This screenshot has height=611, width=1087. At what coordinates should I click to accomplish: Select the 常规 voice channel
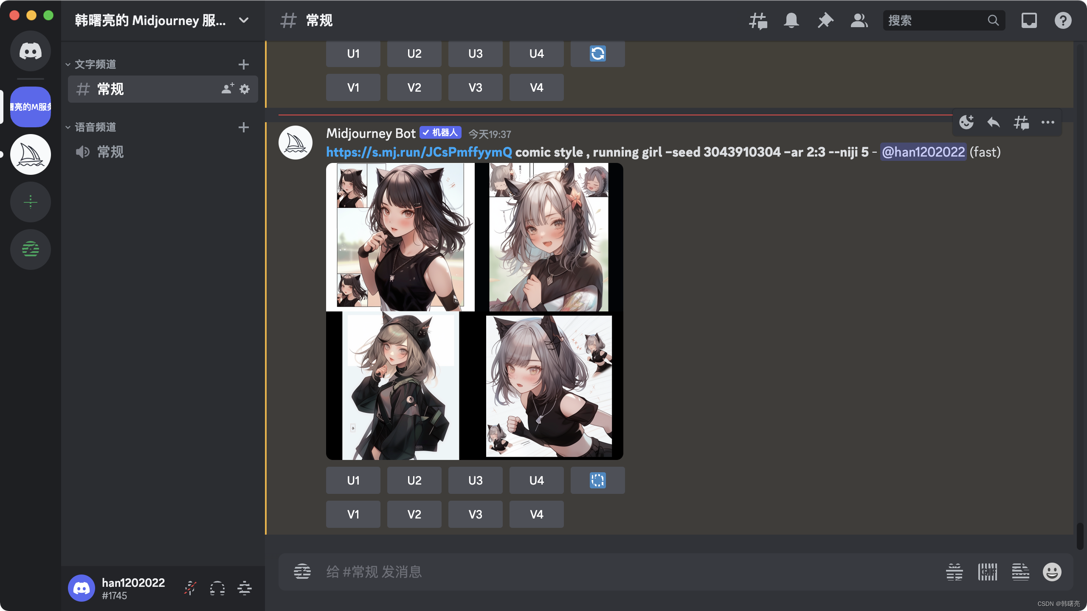[x=110, y=152]
